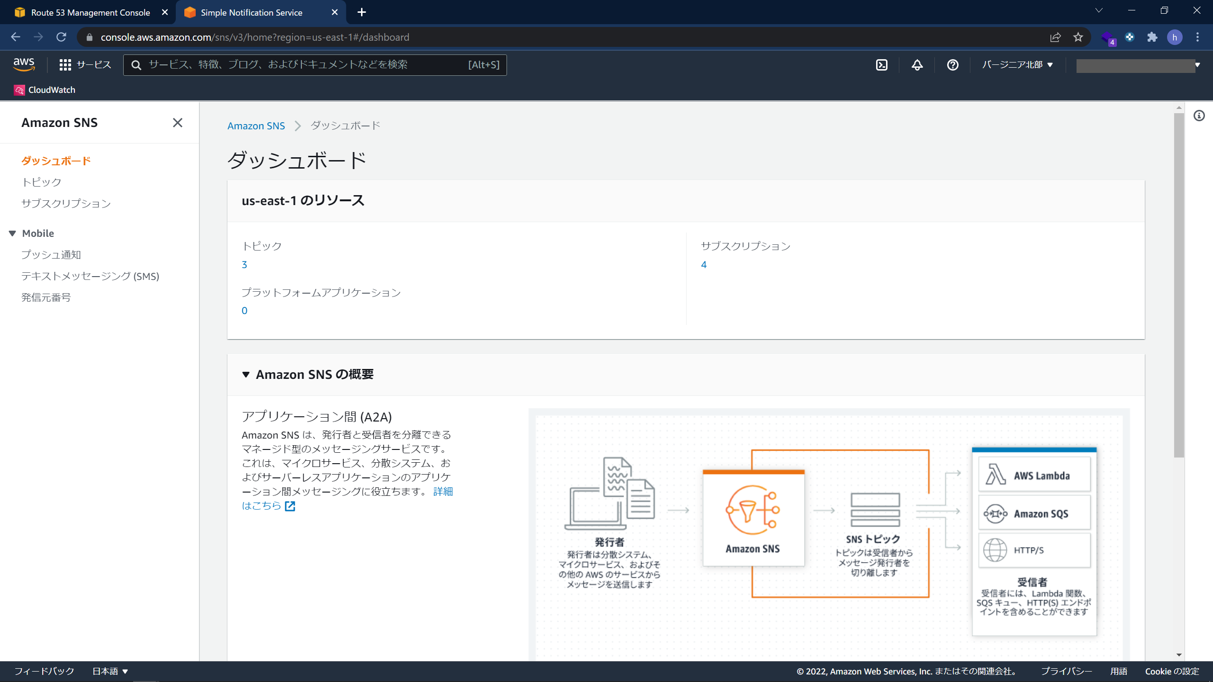Open Cookie の設定 footer link
The width and height of the screenshot is (1213, 682).
[x=1172, y=671]
